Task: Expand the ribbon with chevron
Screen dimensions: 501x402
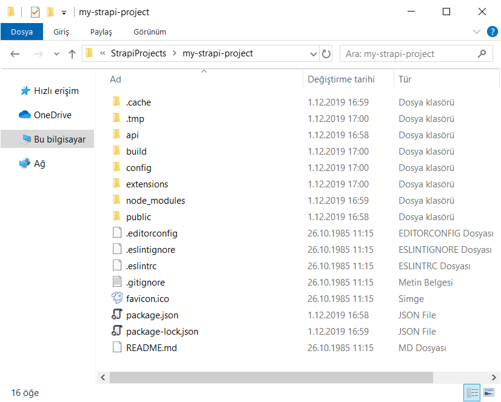Action: pos(476,32)
